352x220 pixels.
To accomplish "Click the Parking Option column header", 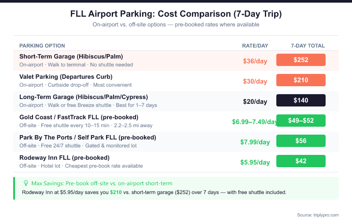I will click(x=42, y=46).
